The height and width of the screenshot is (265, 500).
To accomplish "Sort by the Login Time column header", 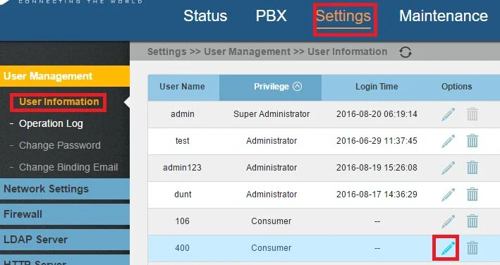I will click(377, 87).
